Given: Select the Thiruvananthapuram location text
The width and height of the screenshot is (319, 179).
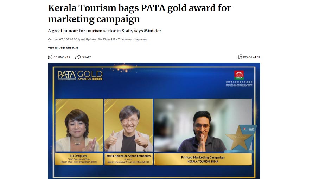Looking at the screenshot, I should (132, 39).
